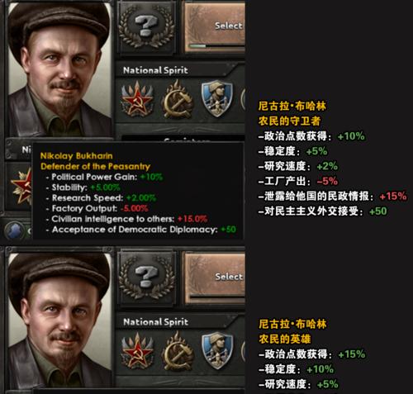Open the lower question-mark laurel wreath slot
This screenshot has width=413, height=394.
click(147, 278)
